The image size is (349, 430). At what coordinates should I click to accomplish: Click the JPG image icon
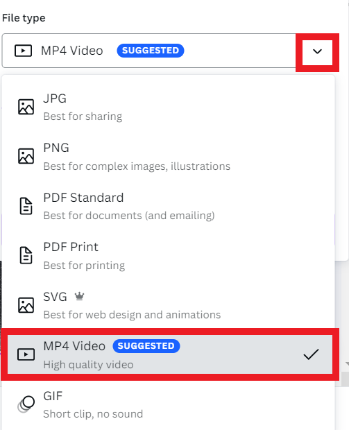pos(26,107)
